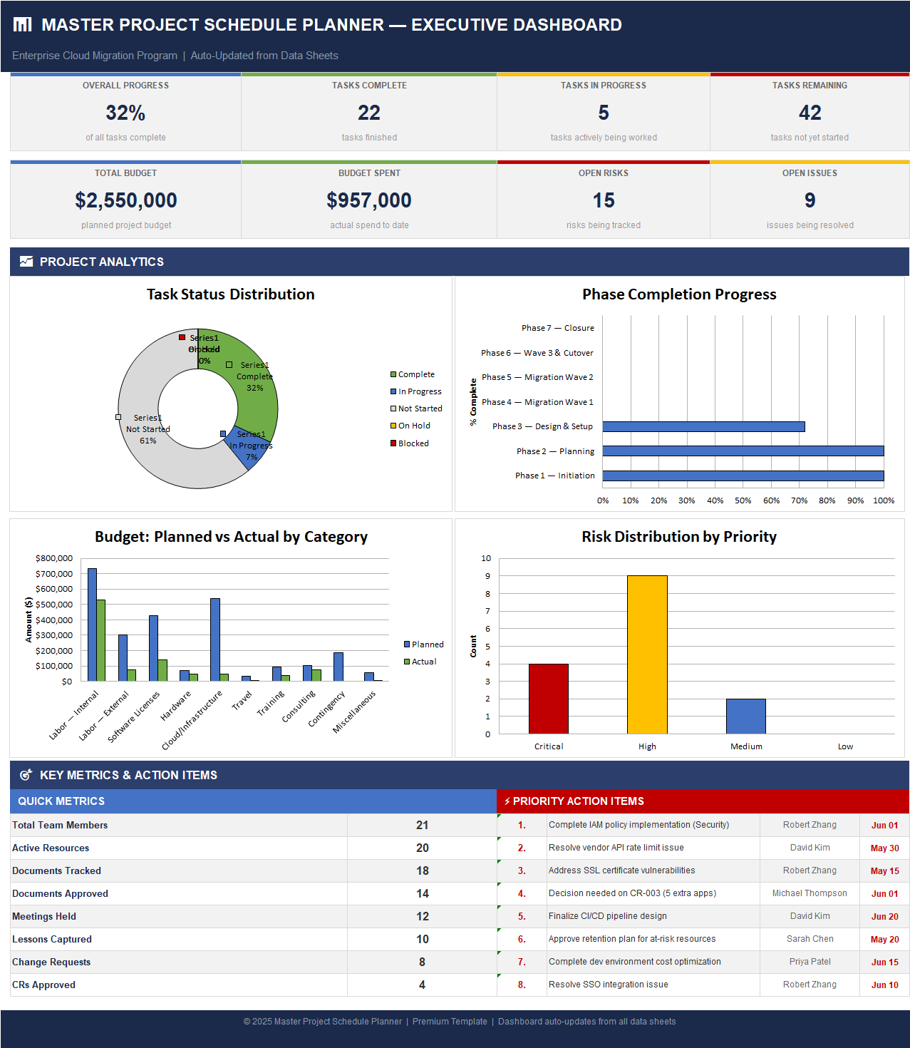Viewport: 910px width, 1048px height.
Task: Click the Key Metrics target icon
Action: coord(26,775)
